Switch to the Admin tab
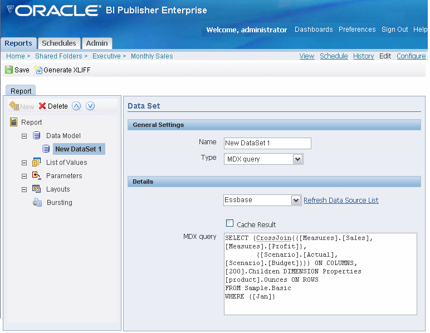Image resolution: width=430 pixels, height=333 pixels. coord(97,43)
